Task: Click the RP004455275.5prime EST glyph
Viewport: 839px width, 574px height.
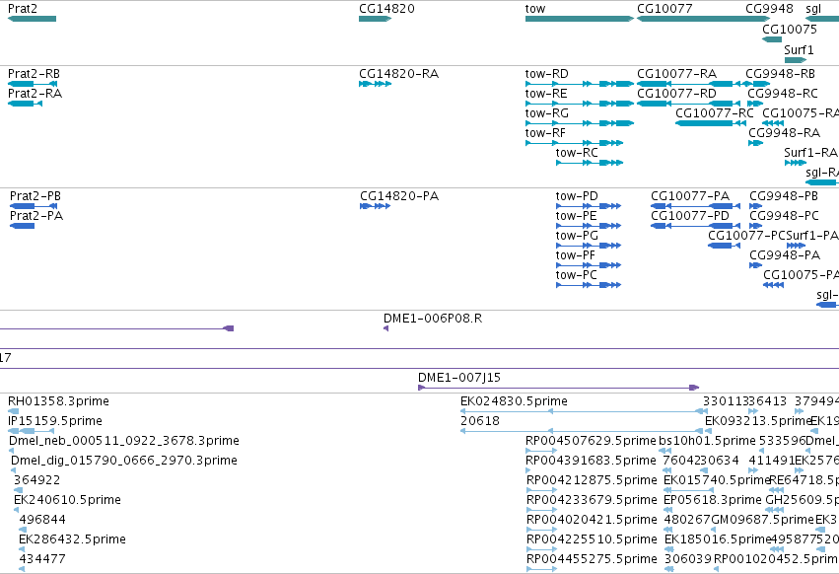Action: [541, 569]
